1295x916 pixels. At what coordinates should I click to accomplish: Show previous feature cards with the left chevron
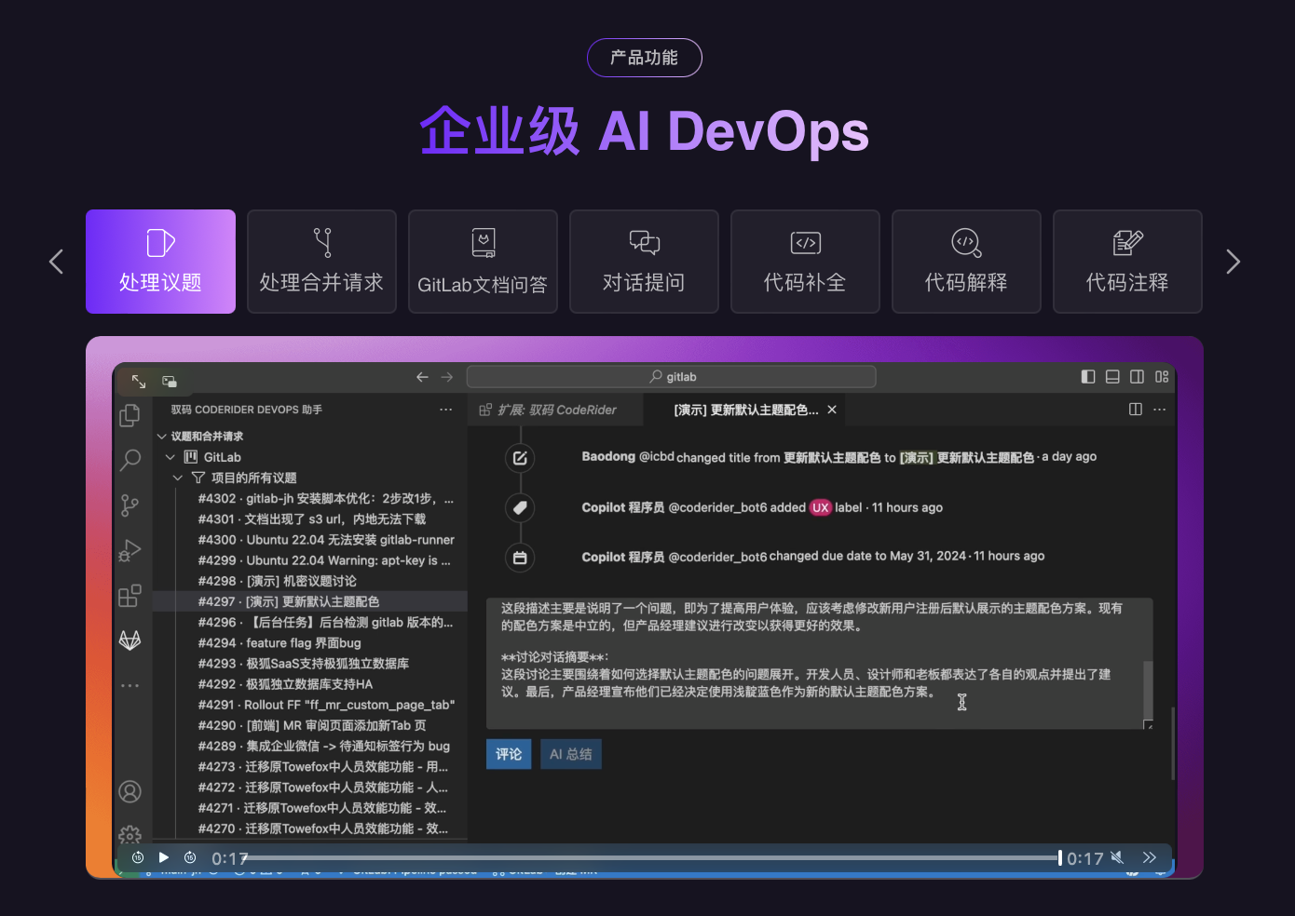(x=56, y=262)
